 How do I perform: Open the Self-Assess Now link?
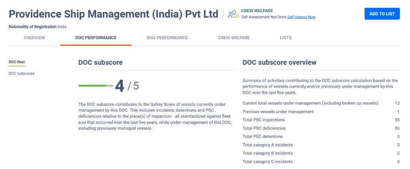tap(301, 17)
